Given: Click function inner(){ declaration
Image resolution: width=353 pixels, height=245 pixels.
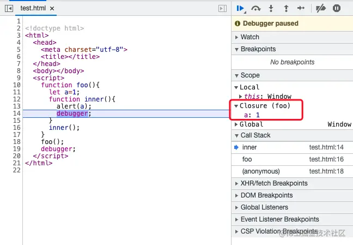Looking at the screenshot, I should (x=82, y=99).
